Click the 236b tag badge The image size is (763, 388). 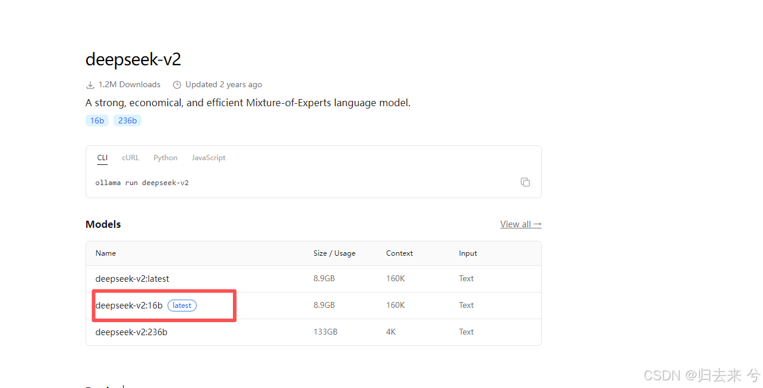(127, 120)
